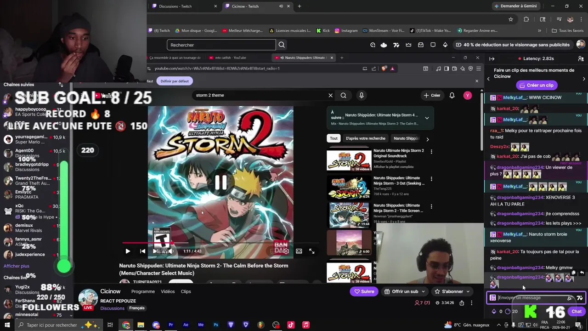Open Chrome media controls icon
Viewport: 588px width, 331px height.
[559, 19]
